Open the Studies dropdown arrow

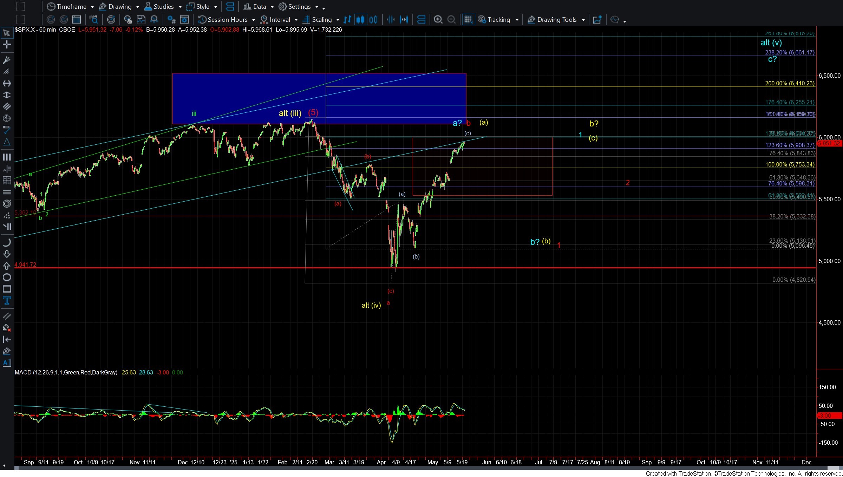180,7
